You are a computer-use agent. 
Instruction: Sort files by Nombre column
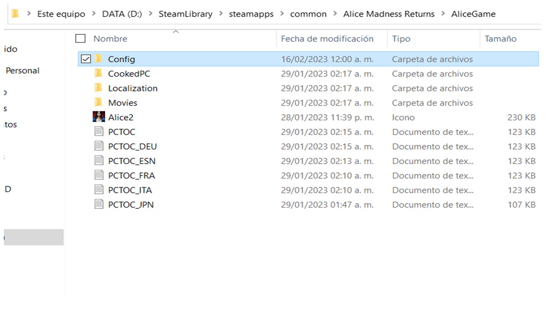pyautogui.click(x=110, y=39)
